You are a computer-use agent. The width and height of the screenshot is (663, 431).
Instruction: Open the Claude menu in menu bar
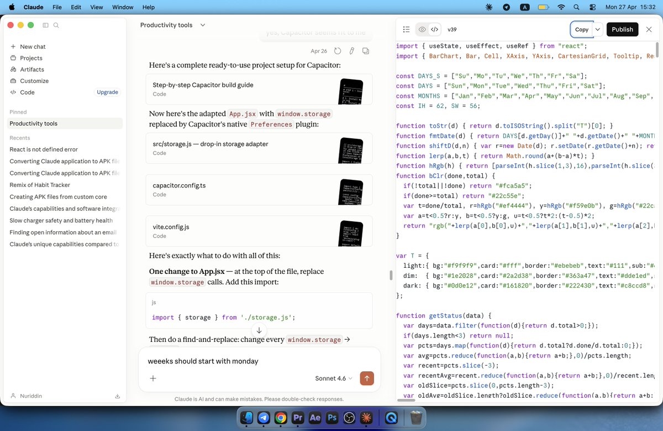[x=34, y=7]
